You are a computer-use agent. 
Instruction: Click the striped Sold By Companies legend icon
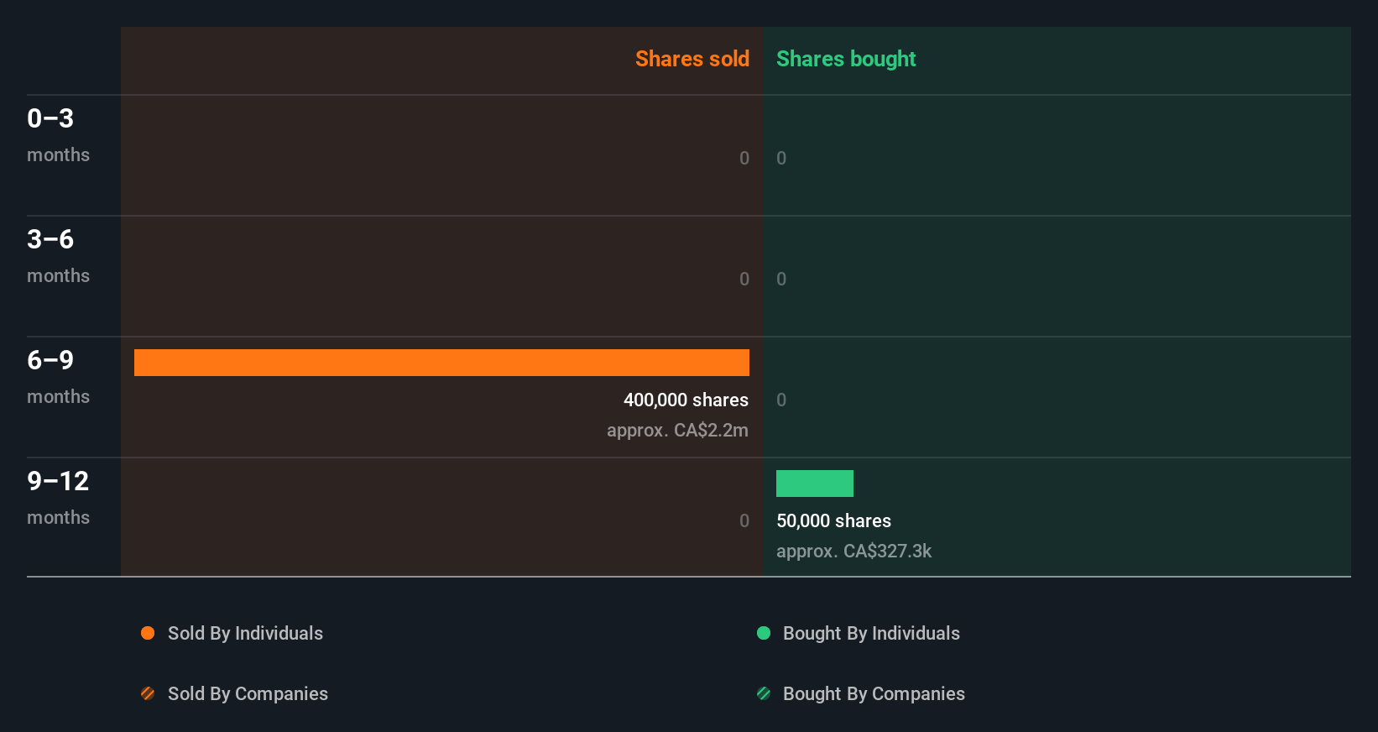148,693
